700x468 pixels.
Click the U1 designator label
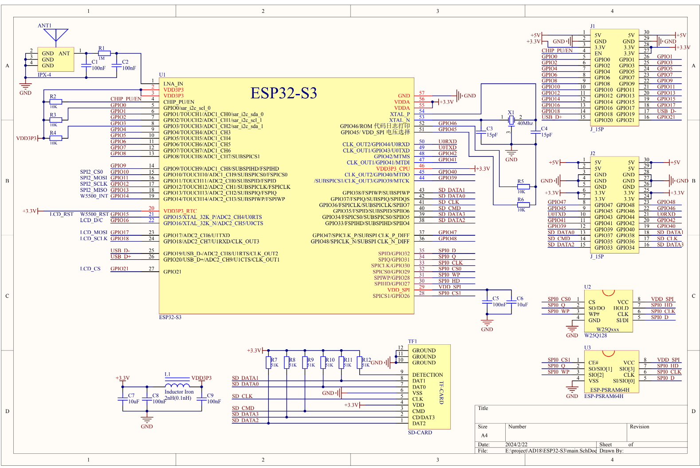pos(162,75)
